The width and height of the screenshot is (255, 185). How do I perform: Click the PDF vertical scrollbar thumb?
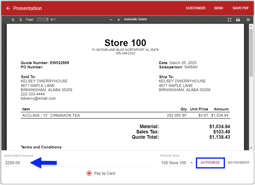coord(251,53)
